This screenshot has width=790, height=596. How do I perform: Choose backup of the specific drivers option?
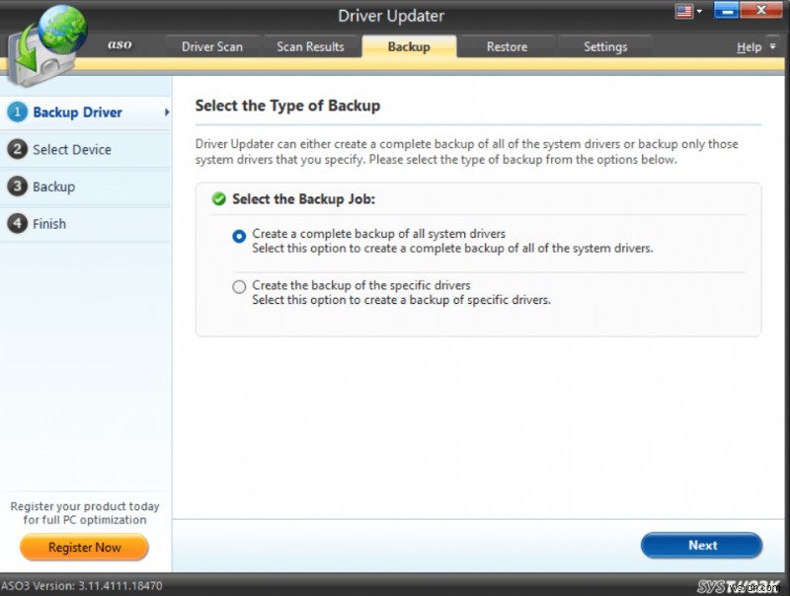coord(238,286)
